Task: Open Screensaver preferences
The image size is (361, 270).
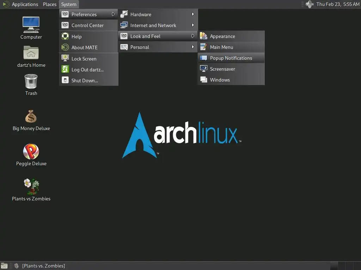Action: 231,69
